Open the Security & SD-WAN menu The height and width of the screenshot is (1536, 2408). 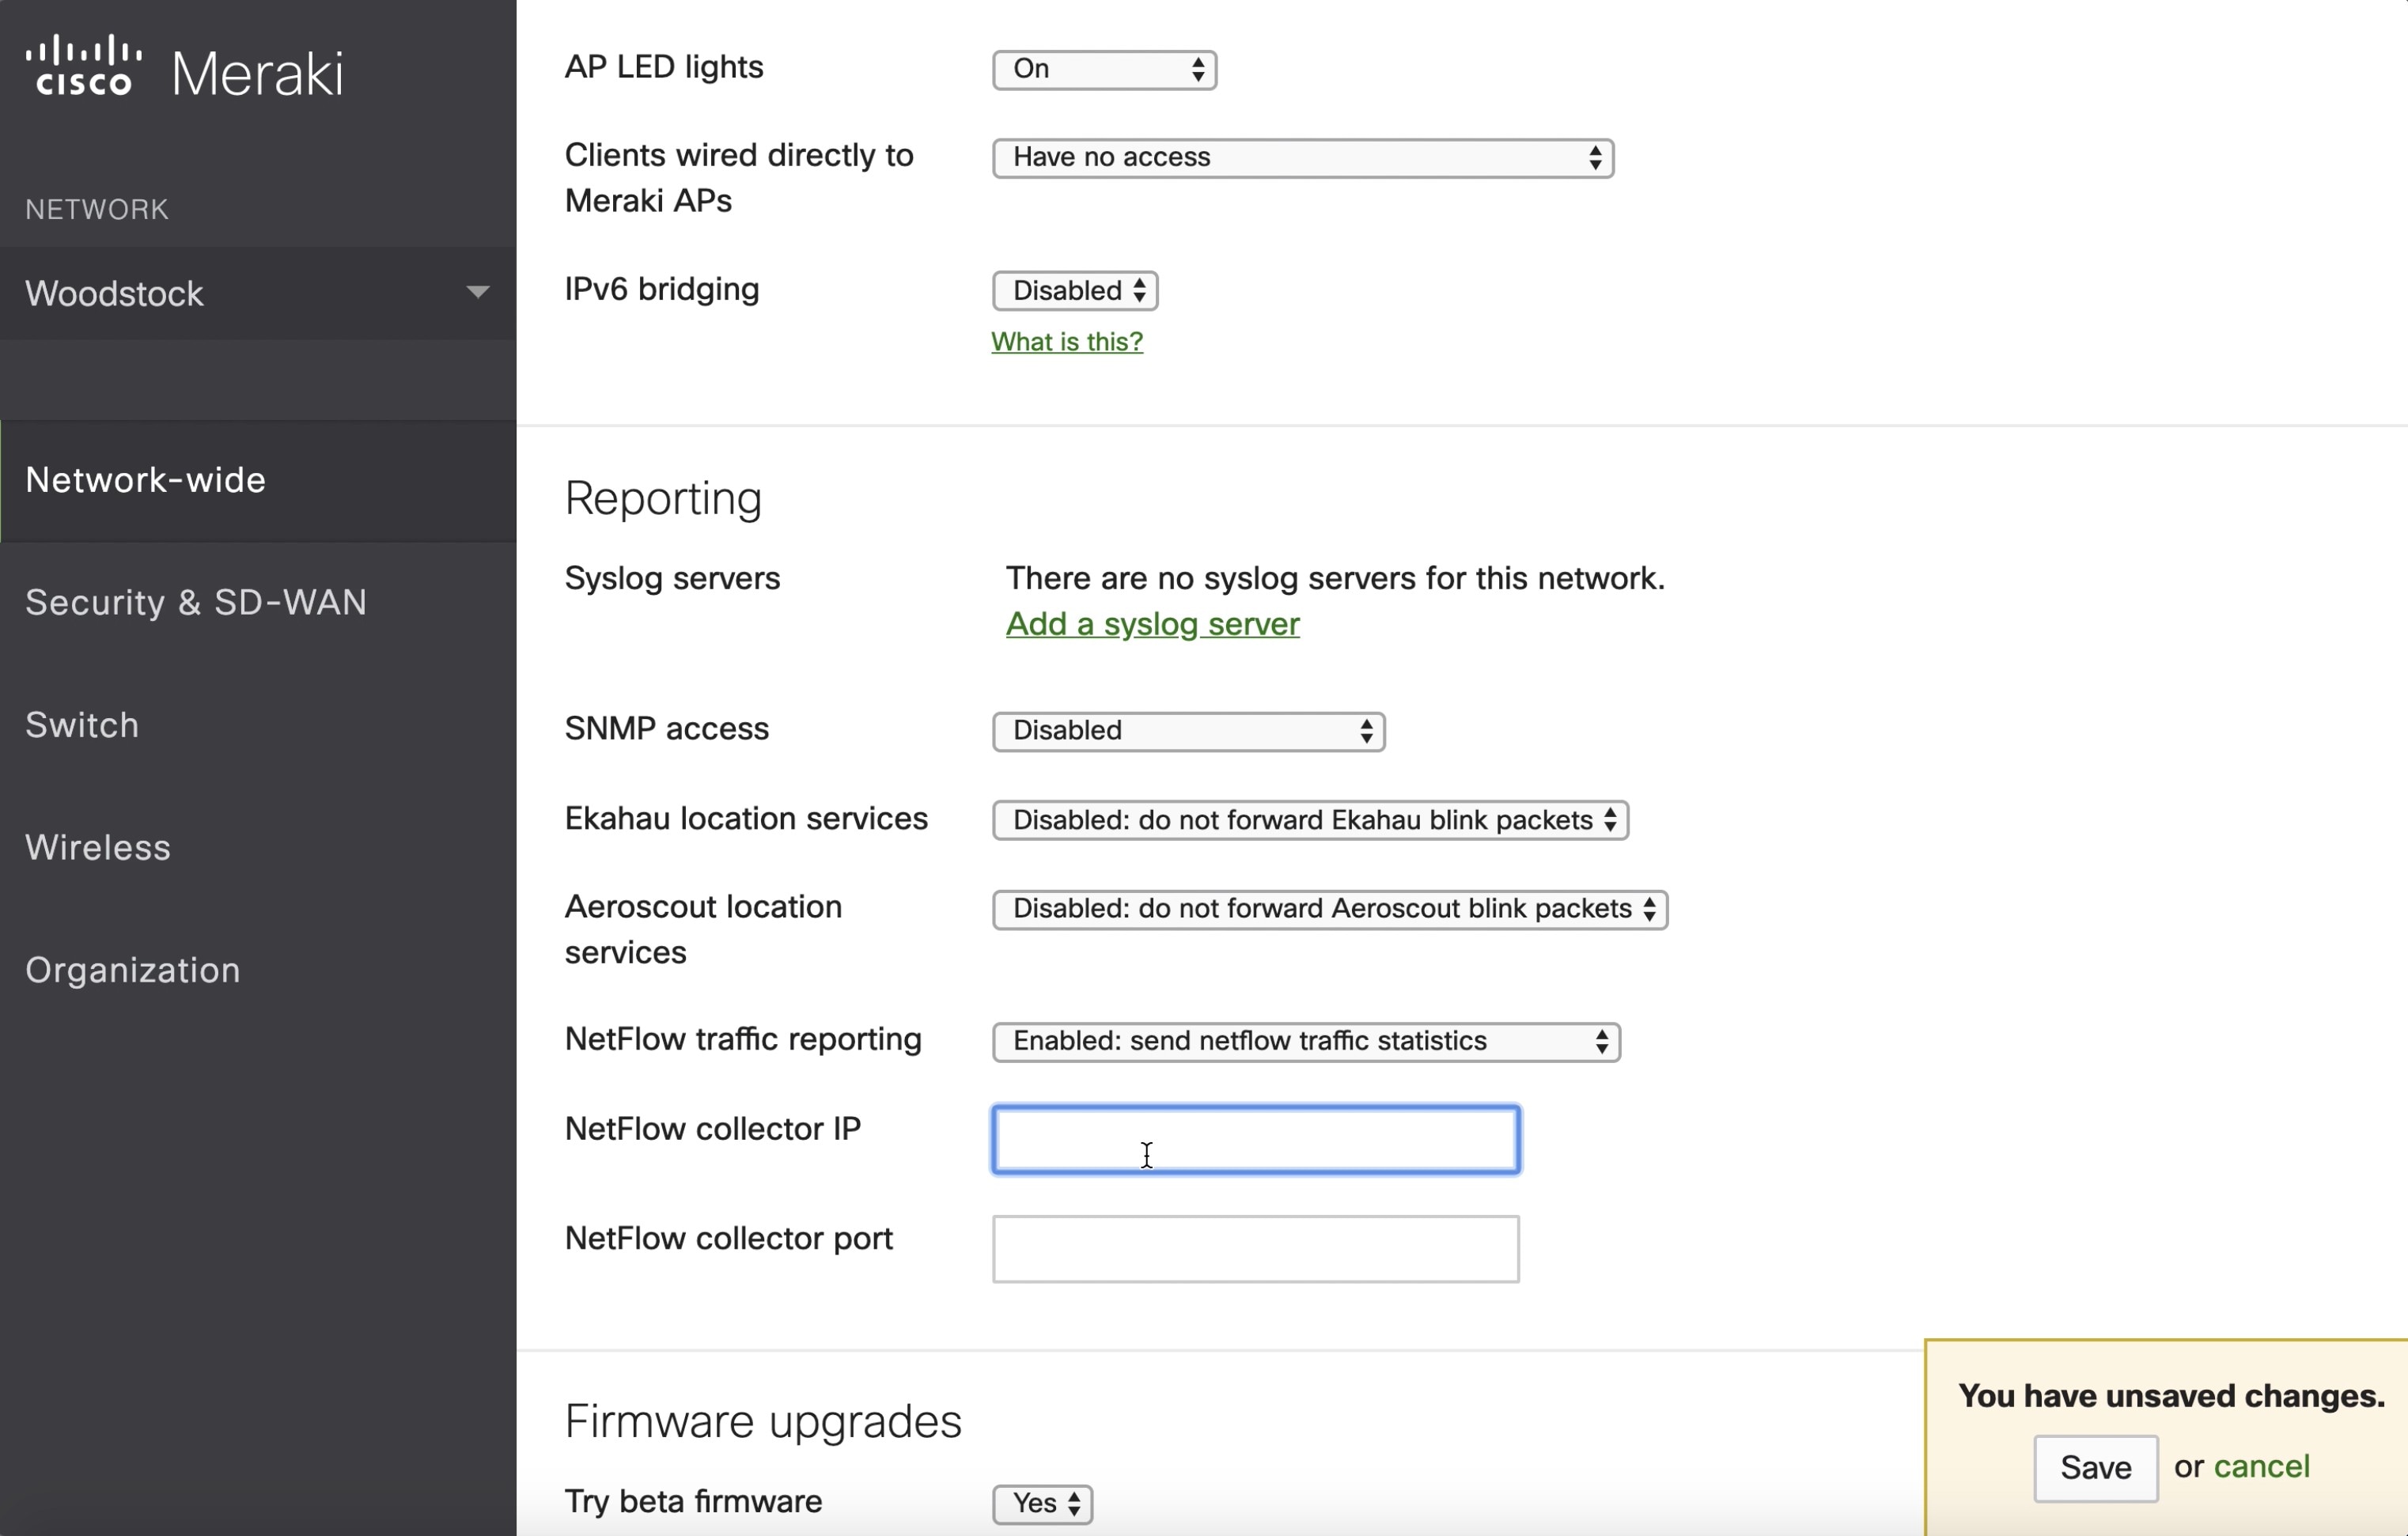[x=196, y=602]
